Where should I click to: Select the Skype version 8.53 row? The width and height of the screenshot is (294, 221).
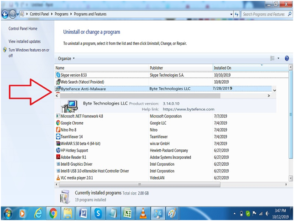(x=172, y=75)
